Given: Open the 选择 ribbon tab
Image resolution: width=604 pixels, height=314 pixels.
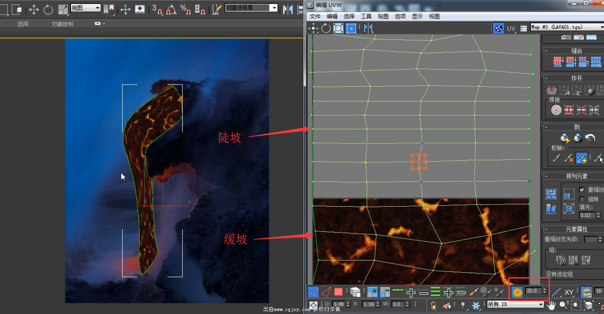Looking at the screenshot, I should point(23,24).
